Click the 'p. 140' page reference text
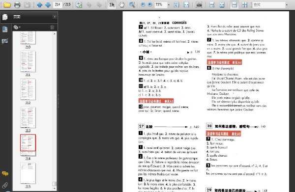Viewport: 295px width, 192px height. 194,127
